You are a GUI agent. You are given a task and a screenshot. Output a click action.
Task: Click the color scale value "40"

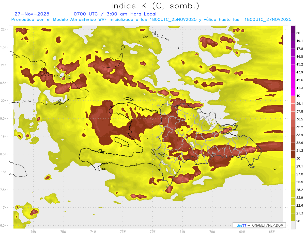[x=298, y=96]
